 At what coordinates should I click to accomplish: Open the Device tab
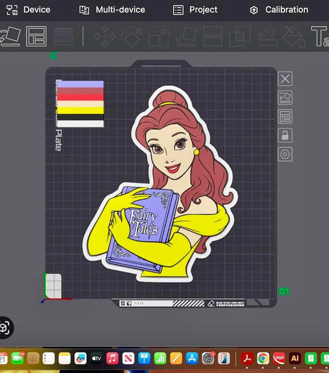(x=28, y=10)
